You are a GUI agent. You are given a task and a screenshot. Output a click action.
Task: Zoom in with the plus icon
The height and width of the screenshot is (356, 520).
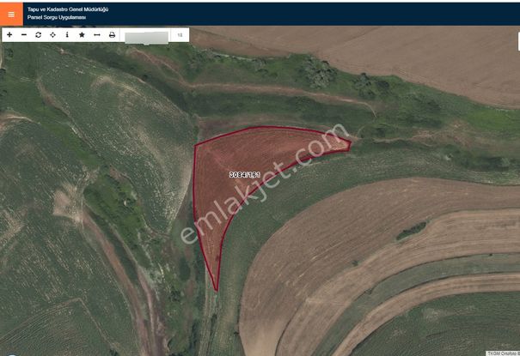pos(9,35)
